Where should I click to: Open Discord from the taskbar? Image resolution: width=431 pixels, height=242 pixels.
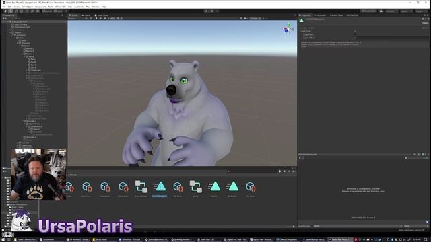pyautogui.click(x=131, y=239)
